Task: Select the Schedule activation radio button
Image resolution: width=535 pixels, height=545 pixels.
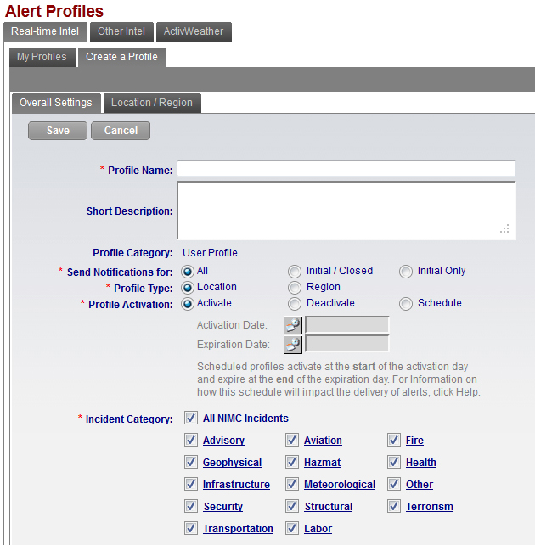Action: [405, 304]
